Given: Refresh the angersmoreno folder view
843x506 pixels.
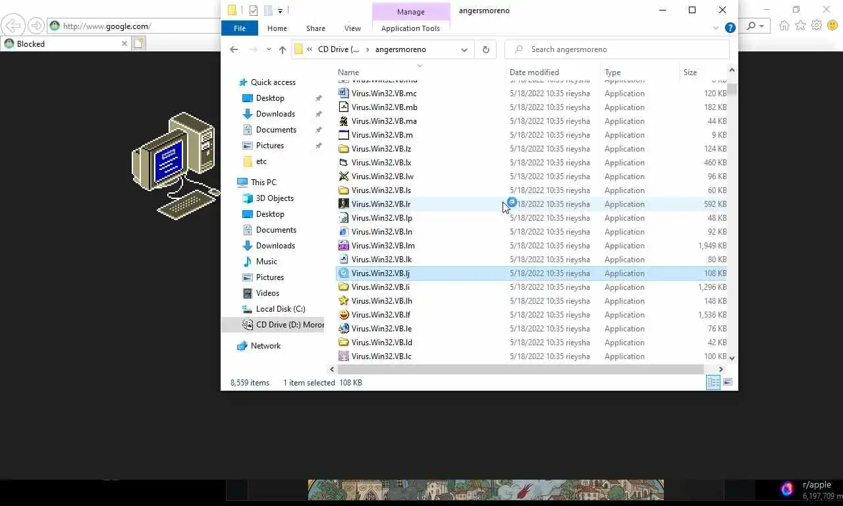Looking at the screenshot, I should (x=486, y=49).
